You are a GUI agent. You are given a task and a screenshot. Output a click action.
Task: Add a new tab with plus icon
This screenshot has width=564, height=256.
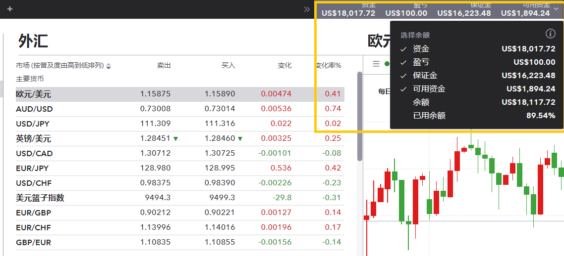10,9
